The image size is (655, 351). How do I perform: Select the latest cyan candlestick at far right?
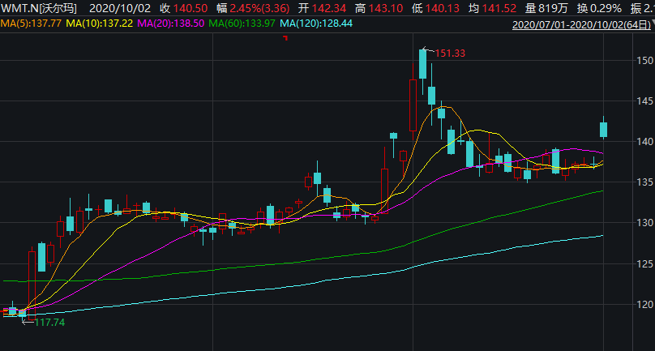603,129
